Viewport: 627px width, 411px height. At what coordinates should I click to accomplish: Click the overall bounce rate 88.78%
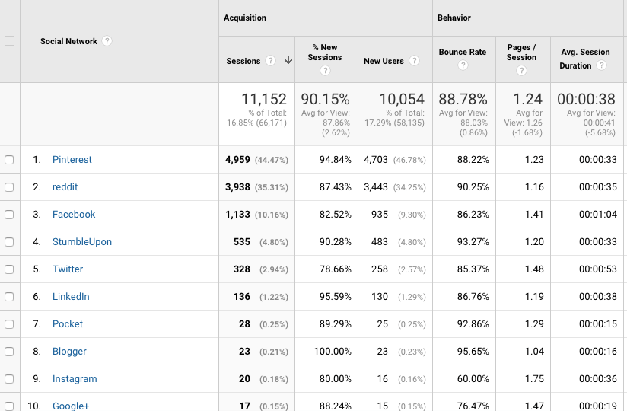click(x=463, y=99)
